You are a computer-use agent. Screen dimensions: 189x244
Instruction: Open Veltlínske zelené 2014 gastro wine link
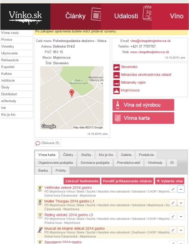point(68,187)
